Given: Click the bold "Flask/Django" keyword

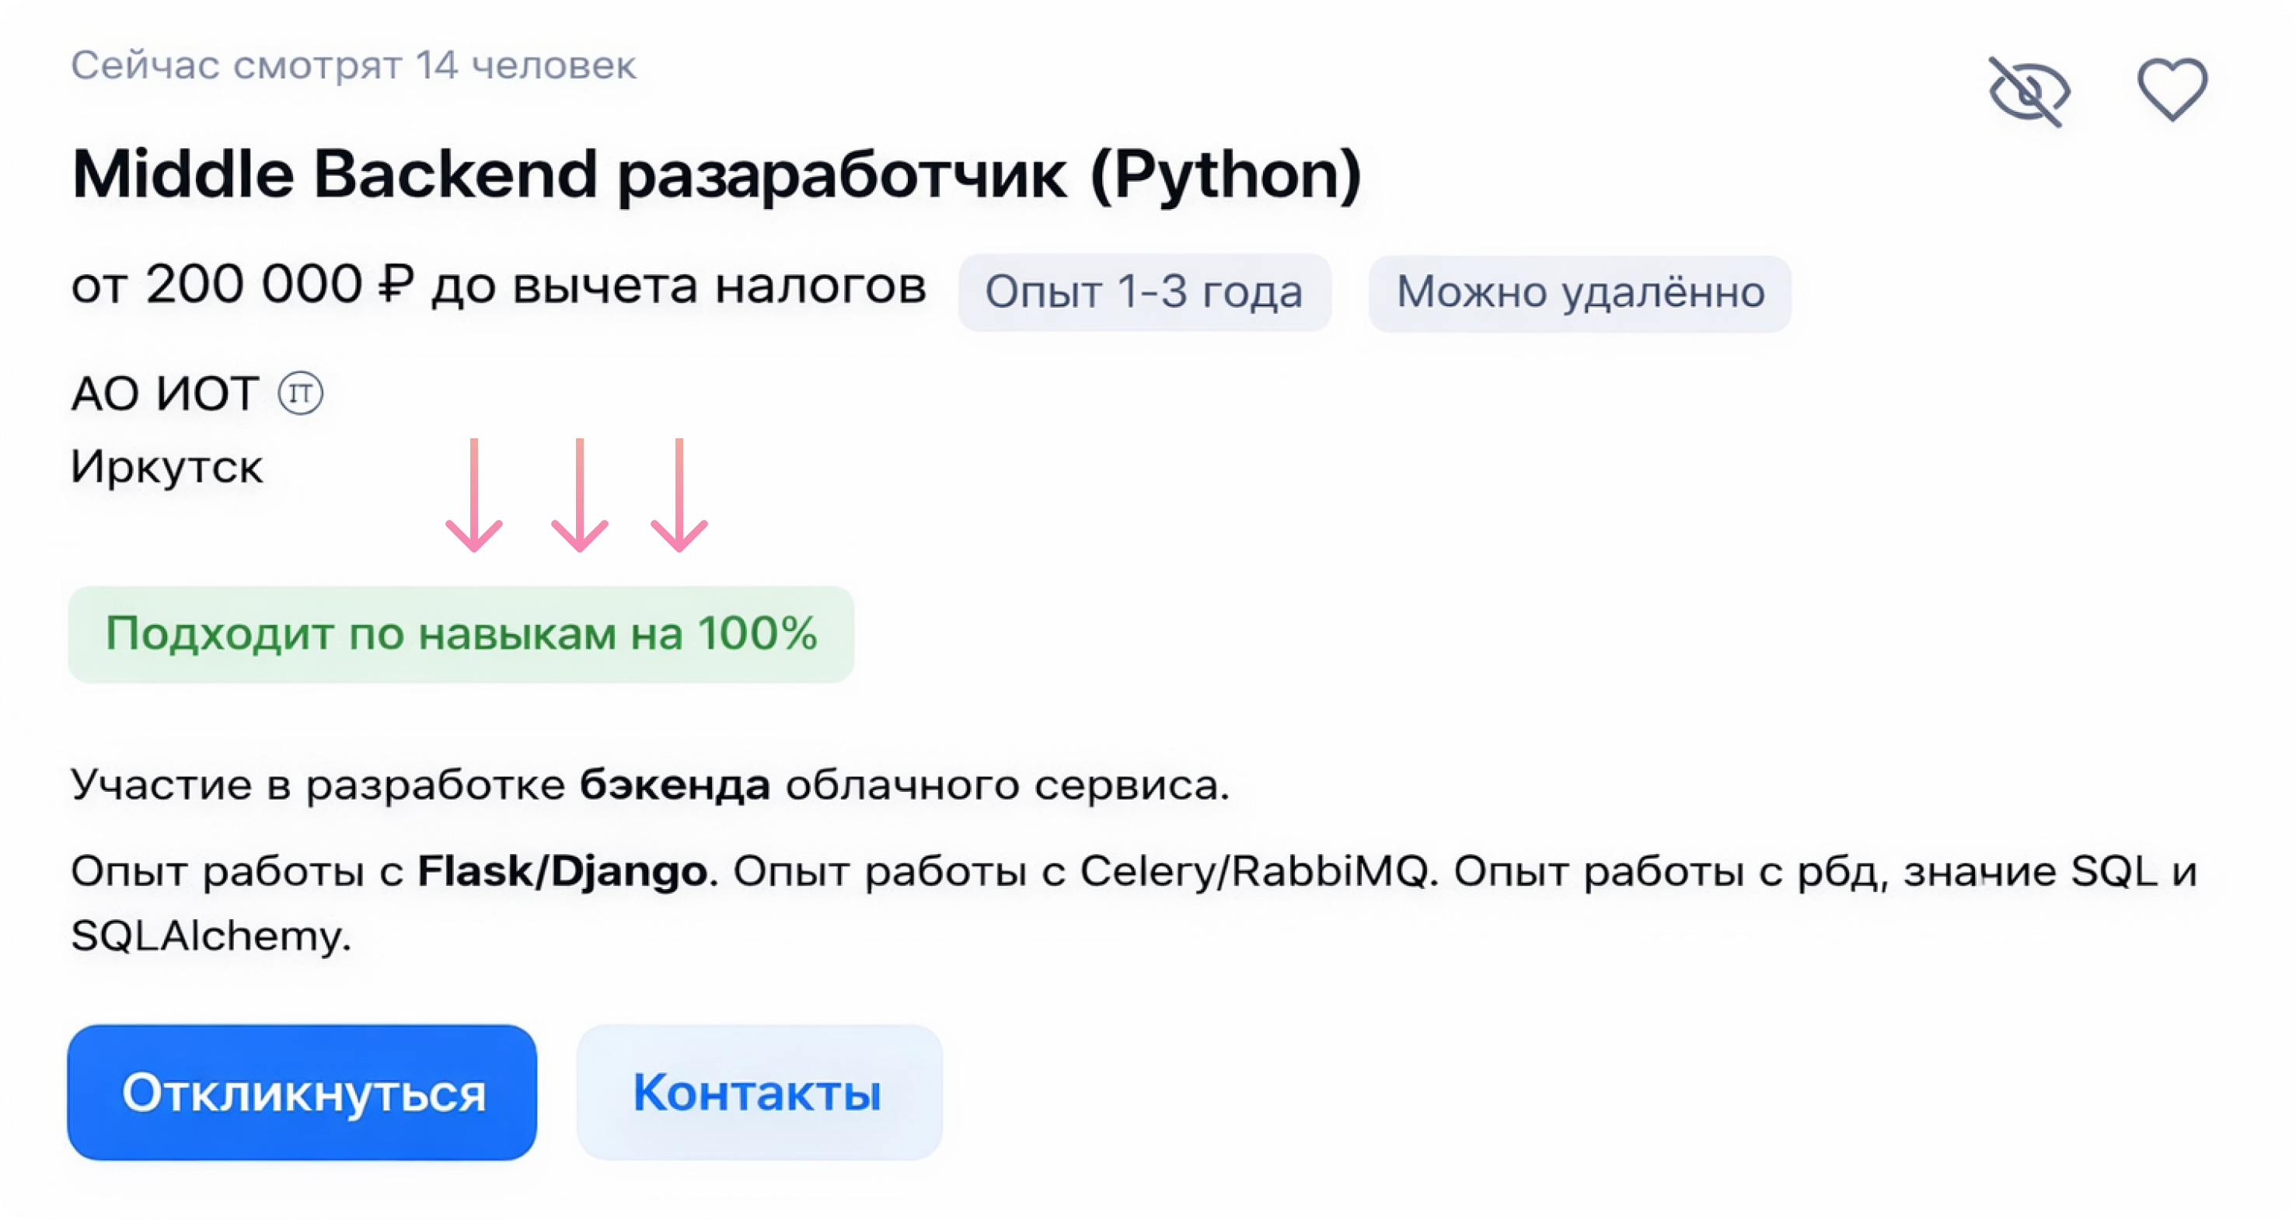Looking at the screenshot, I should pyautogui.click(x=563, y=872).
